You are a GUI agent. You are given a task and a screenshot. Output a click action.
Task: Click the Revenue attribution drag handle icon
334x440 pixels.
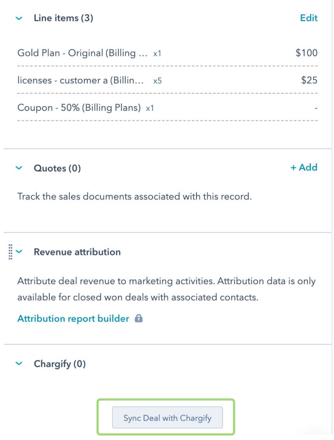(x=10, y=252)
